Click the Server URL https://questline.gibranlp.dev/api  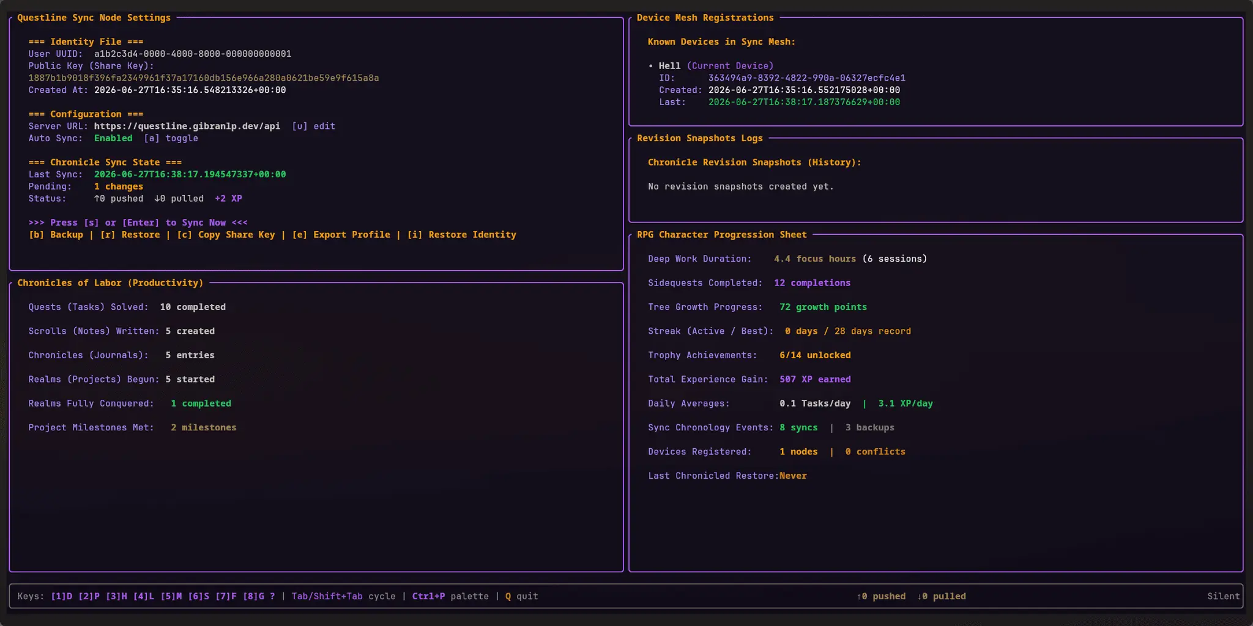click(187, 126)
